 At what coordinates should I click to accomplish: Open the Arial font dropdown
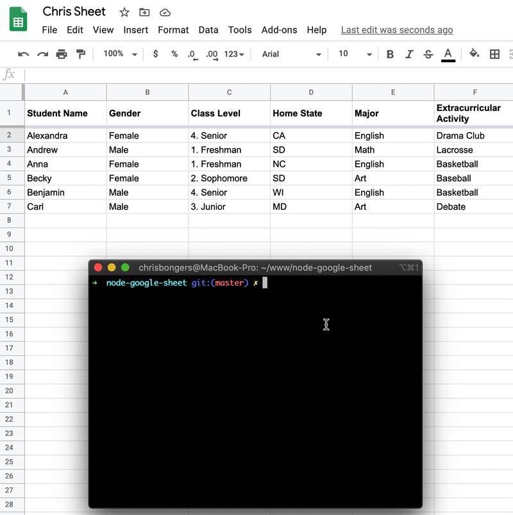[x=291, y=54]
